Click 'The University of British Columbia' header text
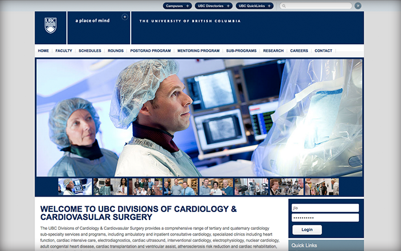This screenshot has height=251, width=401. point(190,21)
